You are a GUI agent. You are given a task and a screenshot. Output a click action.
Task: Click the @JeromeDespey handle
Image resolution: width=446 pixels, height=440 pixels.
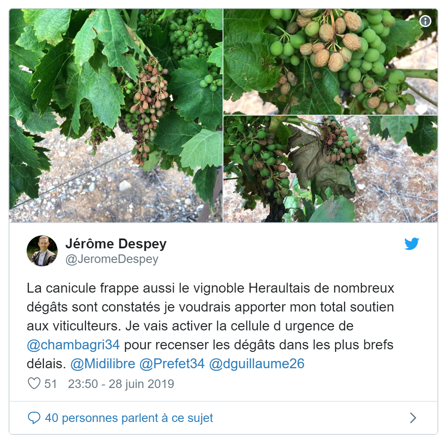point(112,259)
